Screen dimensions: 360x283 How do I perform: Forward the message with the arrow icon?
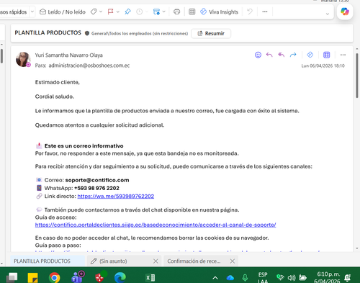(x=293, y=55)
